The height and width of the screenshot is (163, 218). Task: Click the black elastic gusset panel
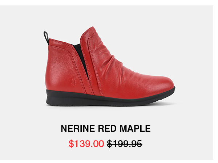pyautogui.click(x=82, y=58)
